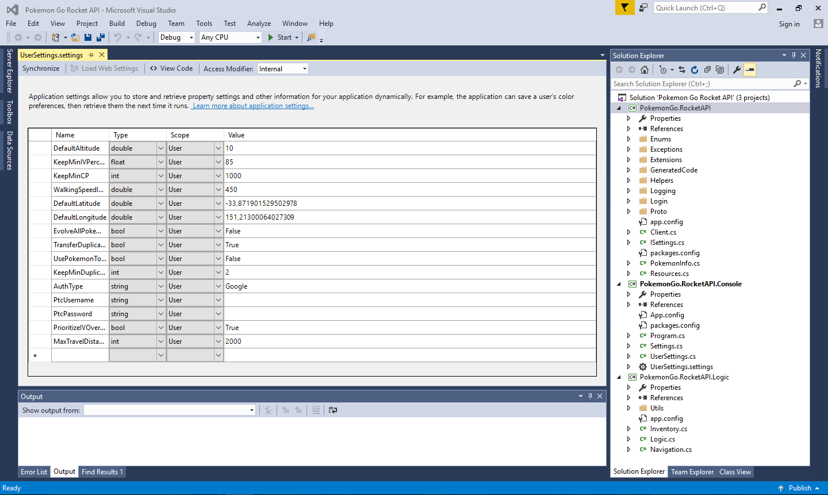This screenshot has height=495, width=828.
Task: Select Logic.cs in Solution Explorer
Action: (x=662, y=439)
